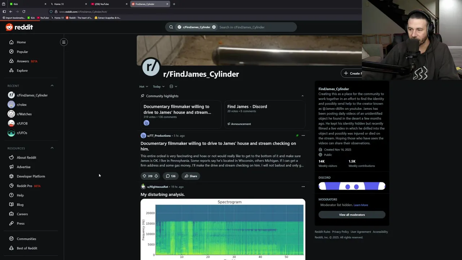Open the 136 comments button
The height and width of the screenshot is (260, 462).
point(171,176)
